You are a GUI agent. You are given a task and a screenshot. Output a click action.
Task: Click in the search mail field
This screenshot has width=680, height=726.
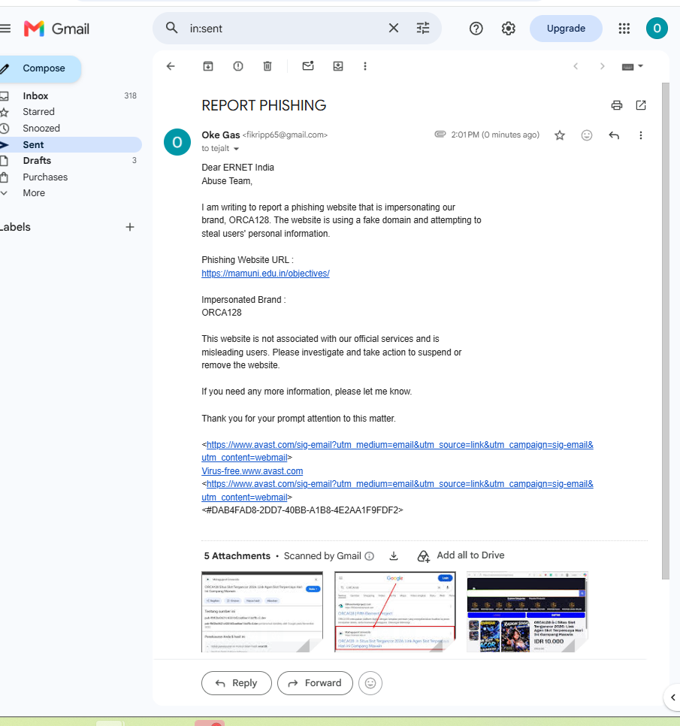[x=283, y=29]
